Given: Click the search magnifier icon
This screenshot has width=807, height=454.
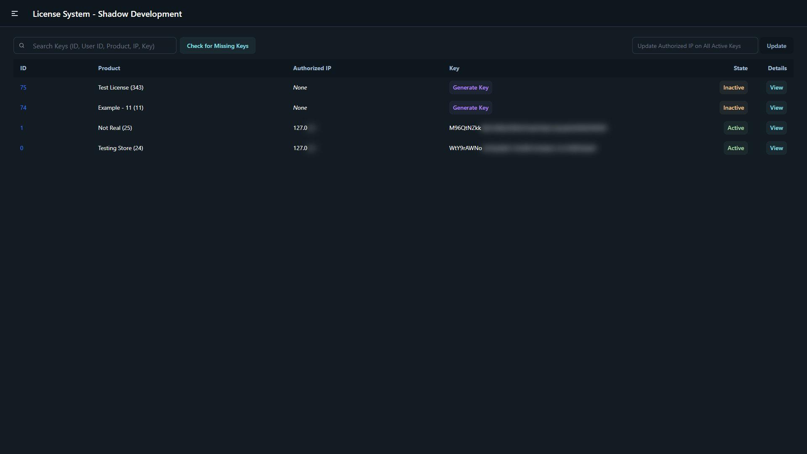Looking at the screenshot, I should 22,46.
